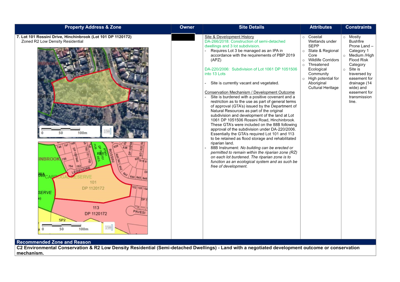Click the 1:500 scale icon on zoning map

(x=109, y=227)
